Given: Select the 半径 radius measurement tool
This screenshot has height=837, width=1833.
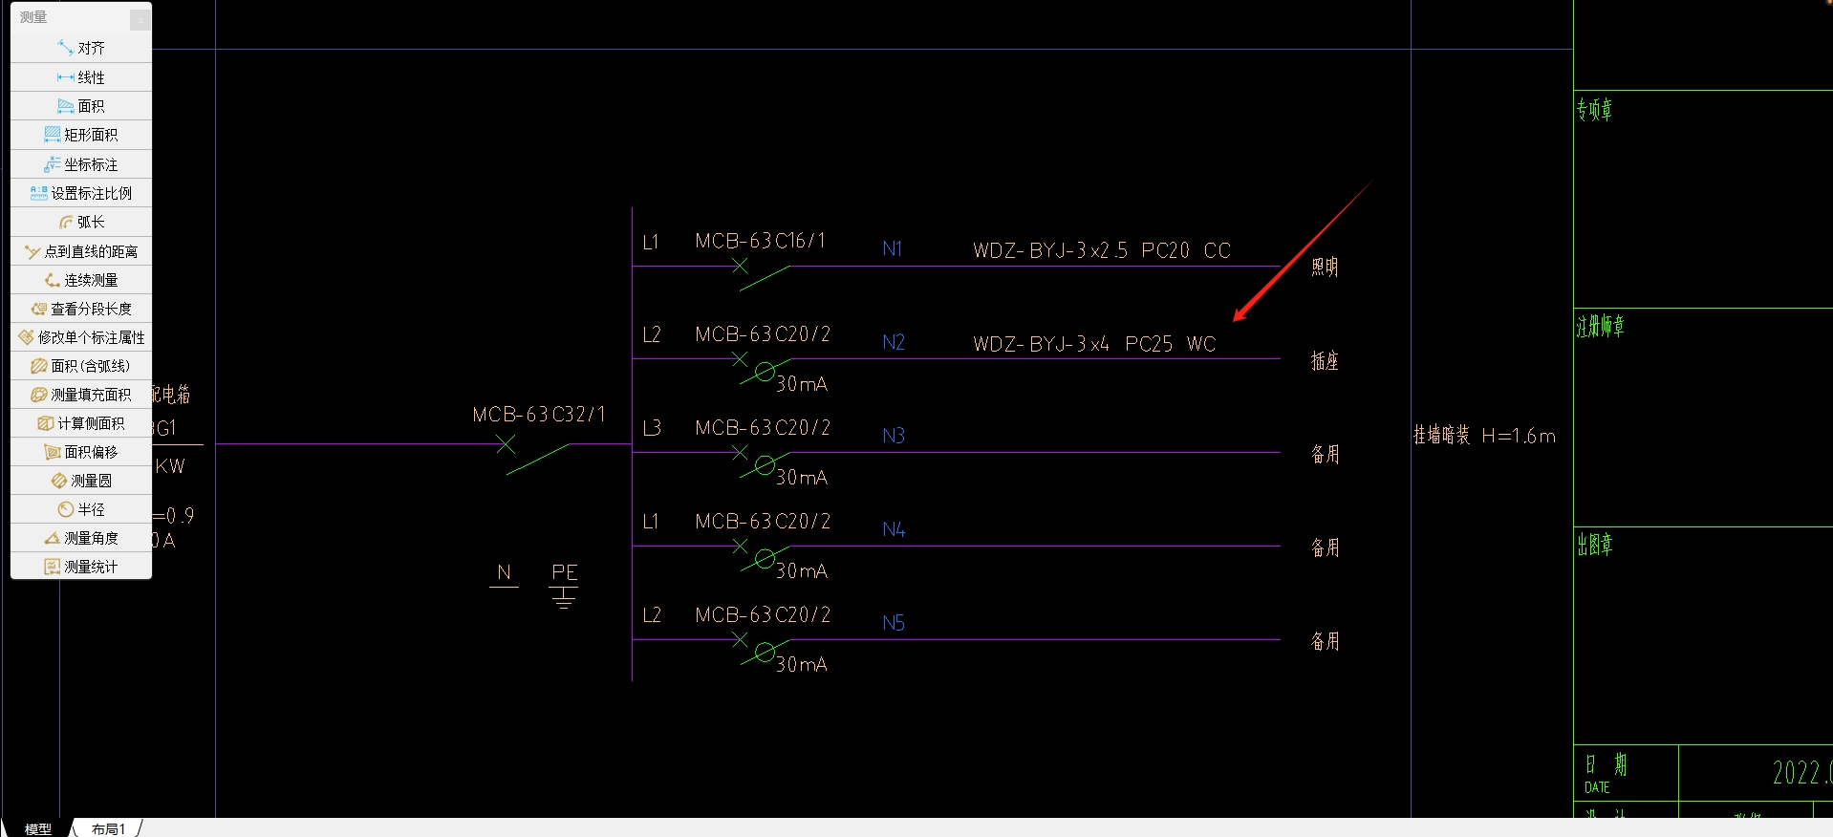Looking at the screenshot, I should 81,509.
